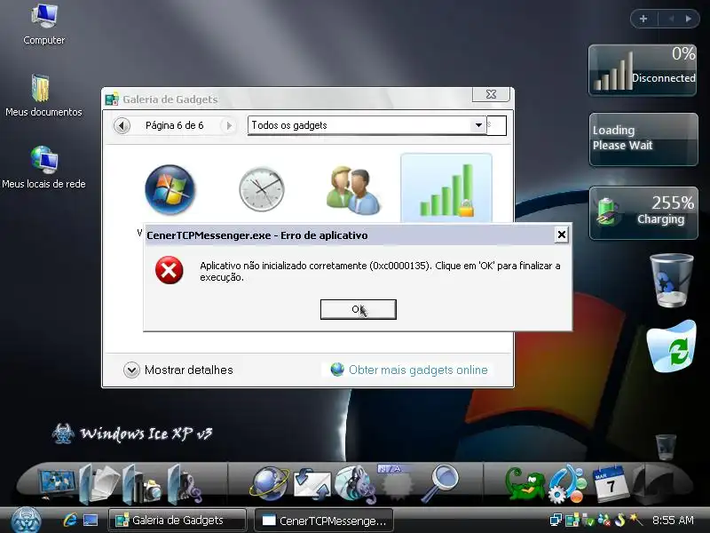Click the battery gadget showing 255% Charging
This screenshot has height=533, width=710.
pos(643,212)
